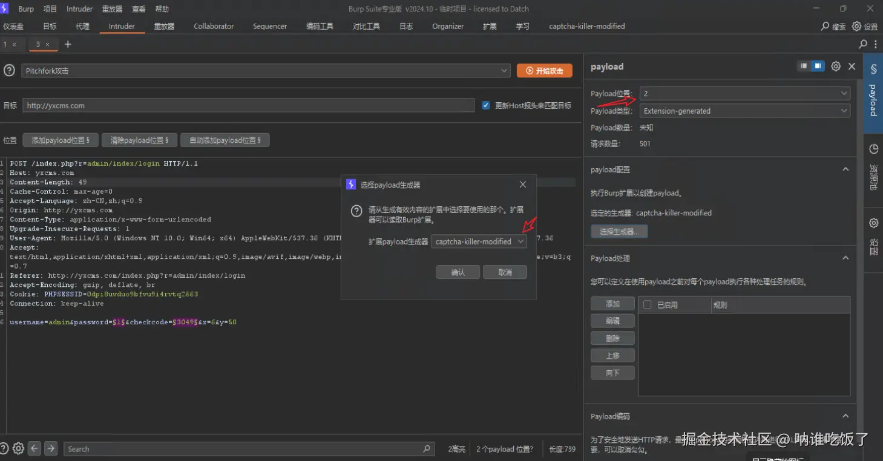Click the help icon in bottom bar

(5, 448)
